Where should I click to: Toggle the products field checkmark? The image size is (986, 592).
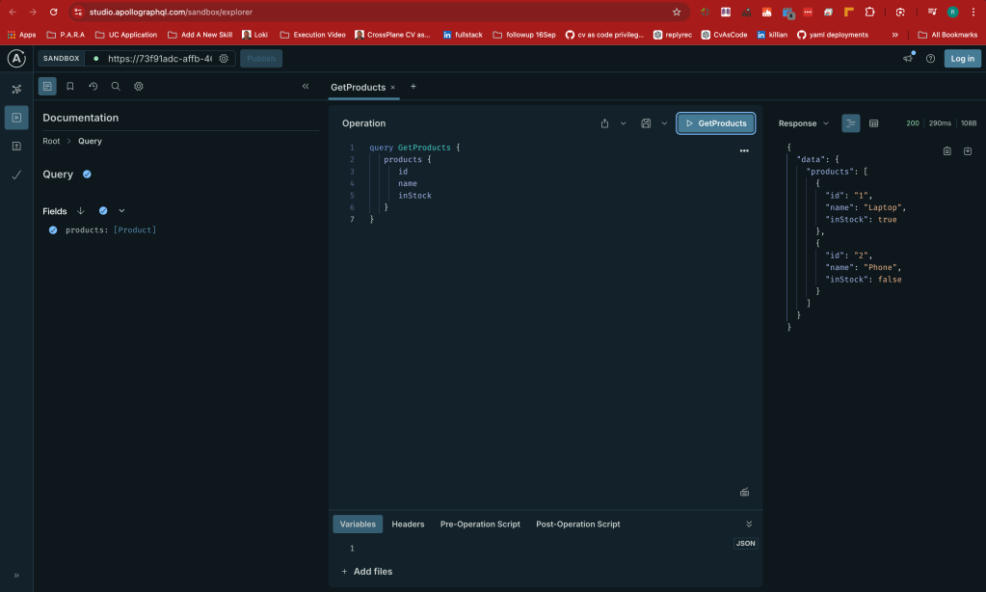click(x=53, y=230)
